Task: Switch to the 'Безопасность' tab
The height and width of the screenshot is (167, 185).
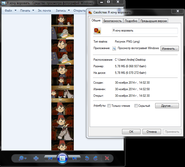Action: tap(113, 21)
